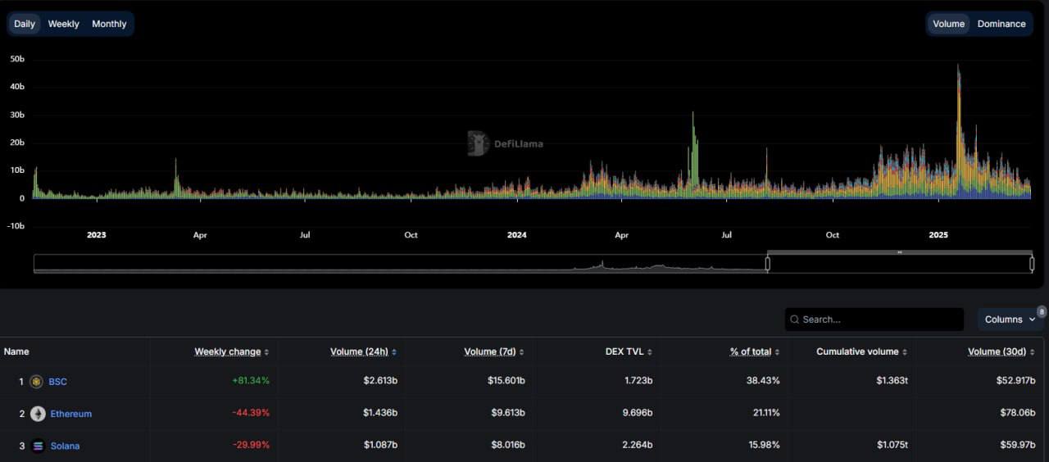Image resolution: width=1049 pixels, height=462 pixels.
Task: Click Ethereum share 21.11%
Action: pos(763,413)
